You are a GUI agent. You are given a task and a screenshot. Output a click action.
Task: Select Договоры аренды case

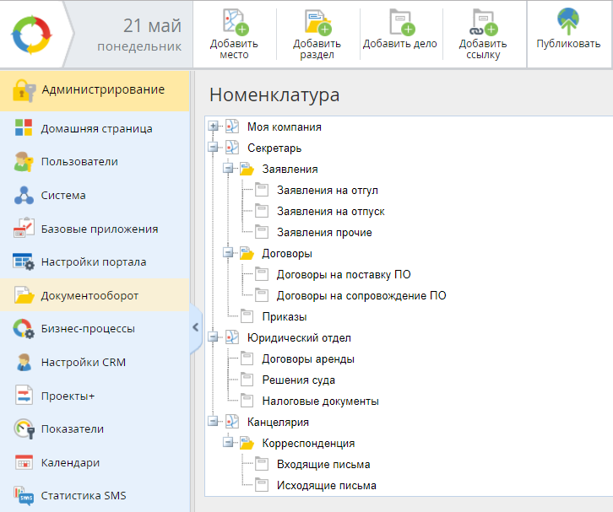(x=308, y=359)
